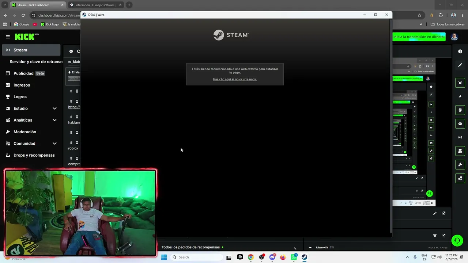
Task: Open Steam from the taskbar
Action: (x=304, y=257)
